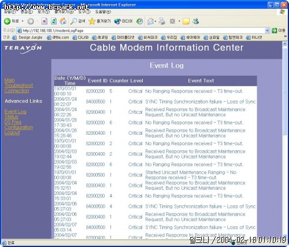Open the dfile.com bookmark link
The height and width of the screenshot is (247, 289).
58,38
